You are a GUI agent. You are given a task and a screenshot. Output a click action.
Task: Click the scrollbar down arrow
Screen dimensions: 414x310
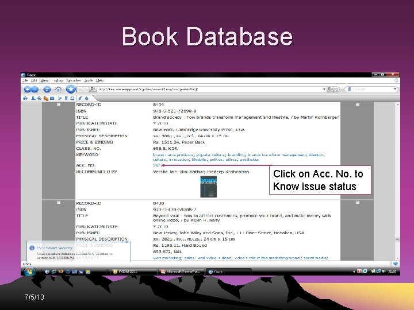[397, 258]
